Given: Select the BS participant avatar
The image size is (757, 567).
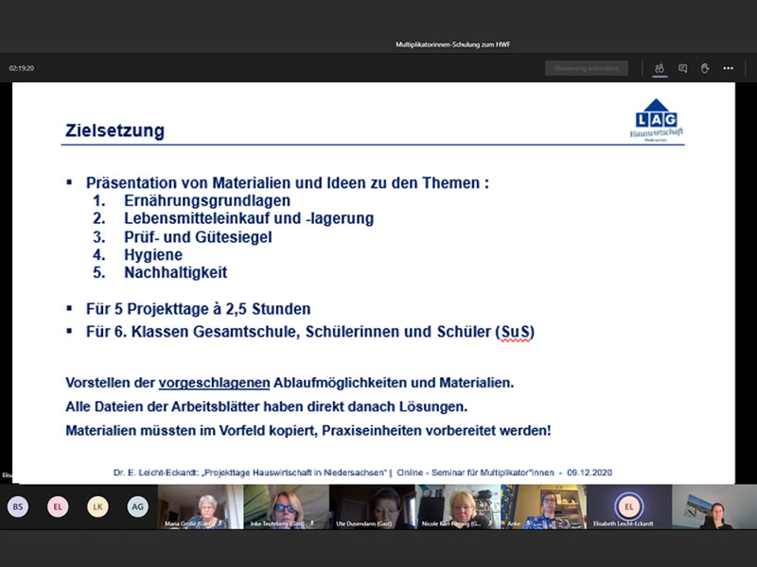Looking at the screenshot, I should click(x=17, y=507).
